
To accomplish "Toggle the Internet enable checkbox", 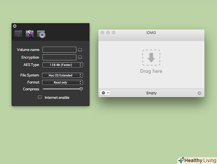I will (40, 97).
